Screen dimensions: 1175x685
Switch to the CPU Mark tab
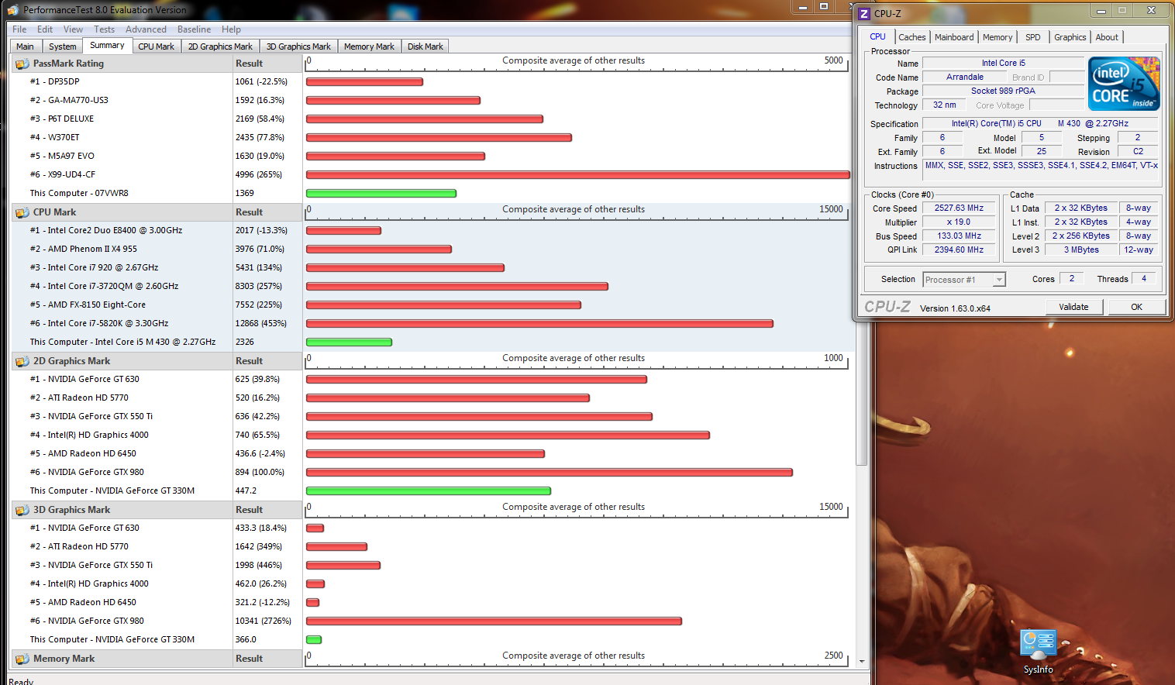click(x=157, y=46)
